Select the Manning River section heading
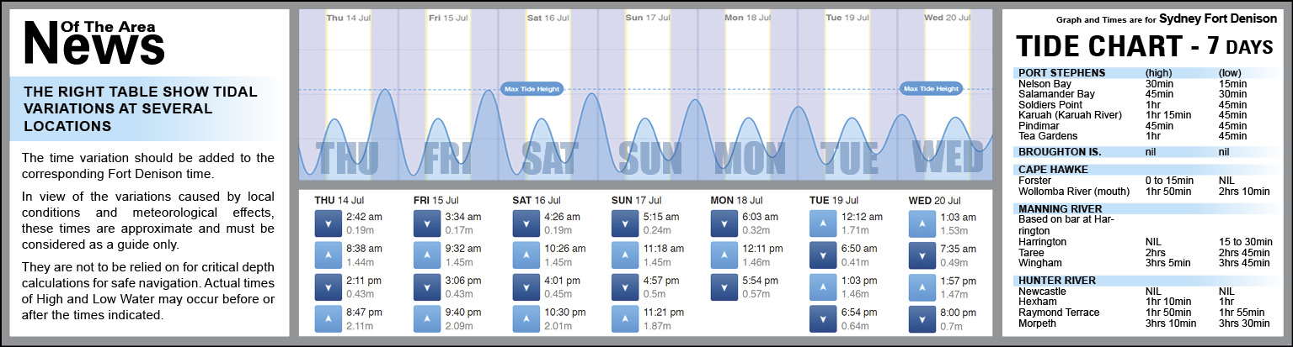The height and width of the screenshot is (347, 1293). [1060, 209]
